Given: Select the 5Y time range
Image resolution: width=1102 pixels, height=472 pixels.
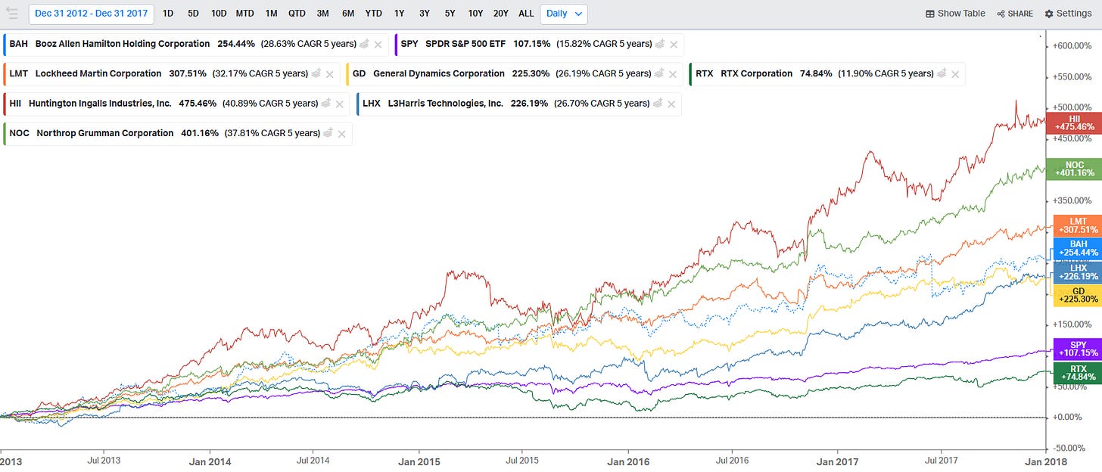Looking at the screenshot, I should click(x=450, y=14).
